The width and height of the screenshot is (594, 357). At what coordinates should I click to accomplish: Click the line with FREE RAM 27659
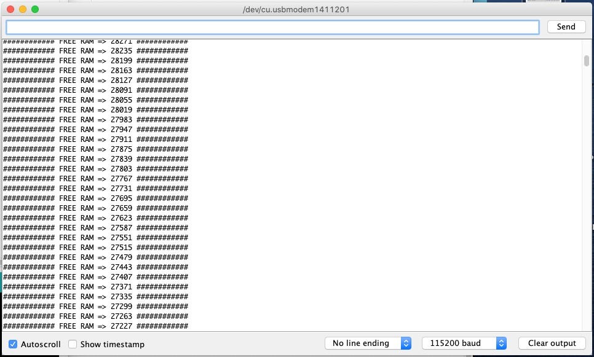coord(95,208)
